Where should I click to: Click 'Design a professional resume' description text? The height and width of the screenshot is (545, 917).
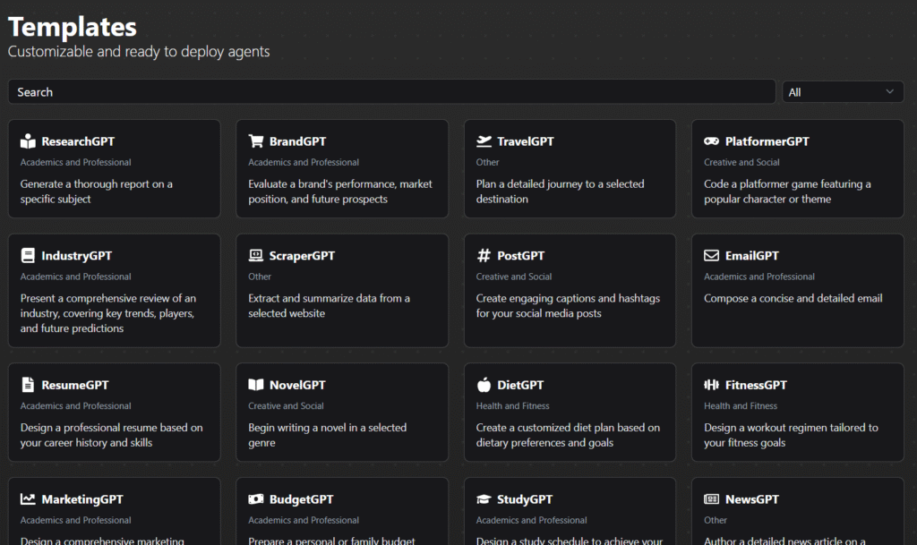111,435
